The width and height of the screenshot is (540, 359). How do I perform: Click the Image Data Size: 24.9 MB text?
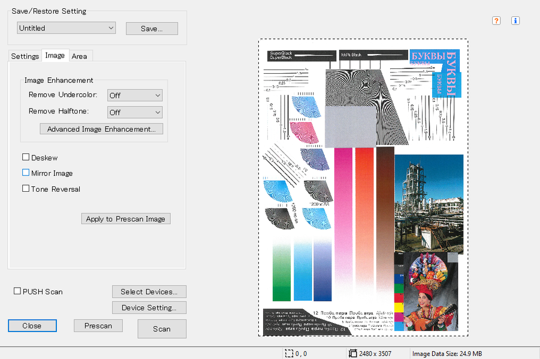447,354
